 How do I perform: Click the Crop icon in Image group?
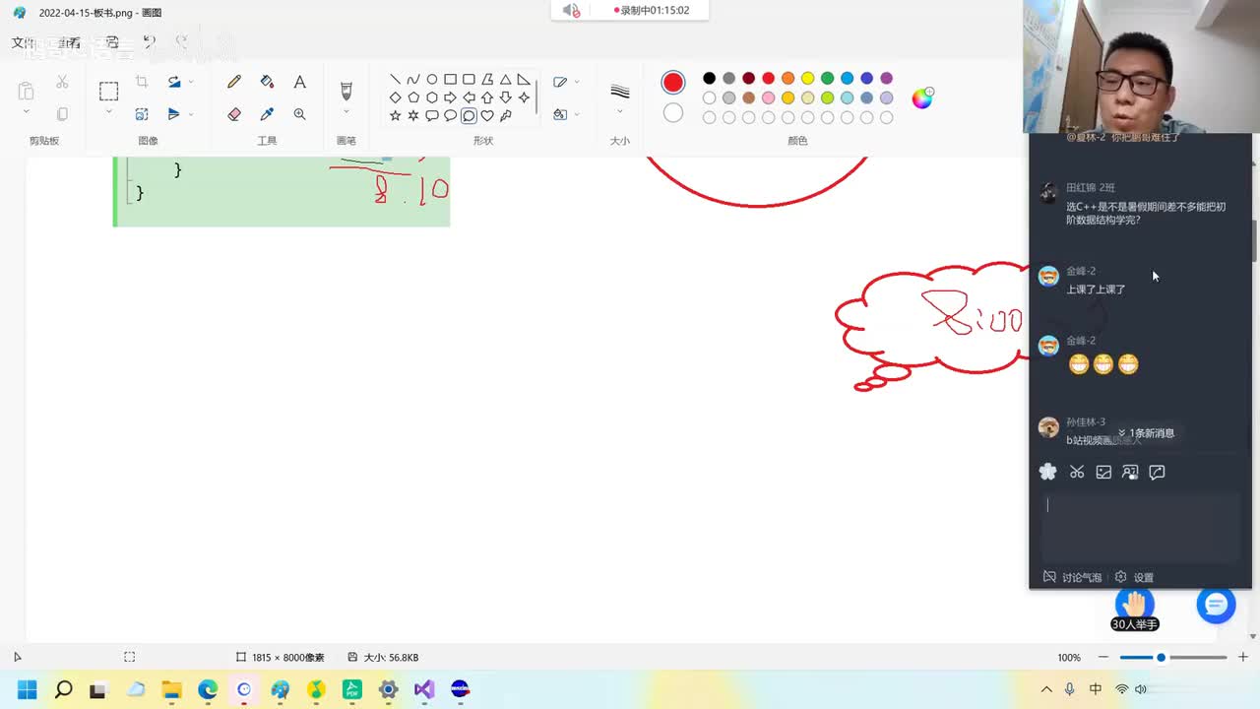point(142,83)
